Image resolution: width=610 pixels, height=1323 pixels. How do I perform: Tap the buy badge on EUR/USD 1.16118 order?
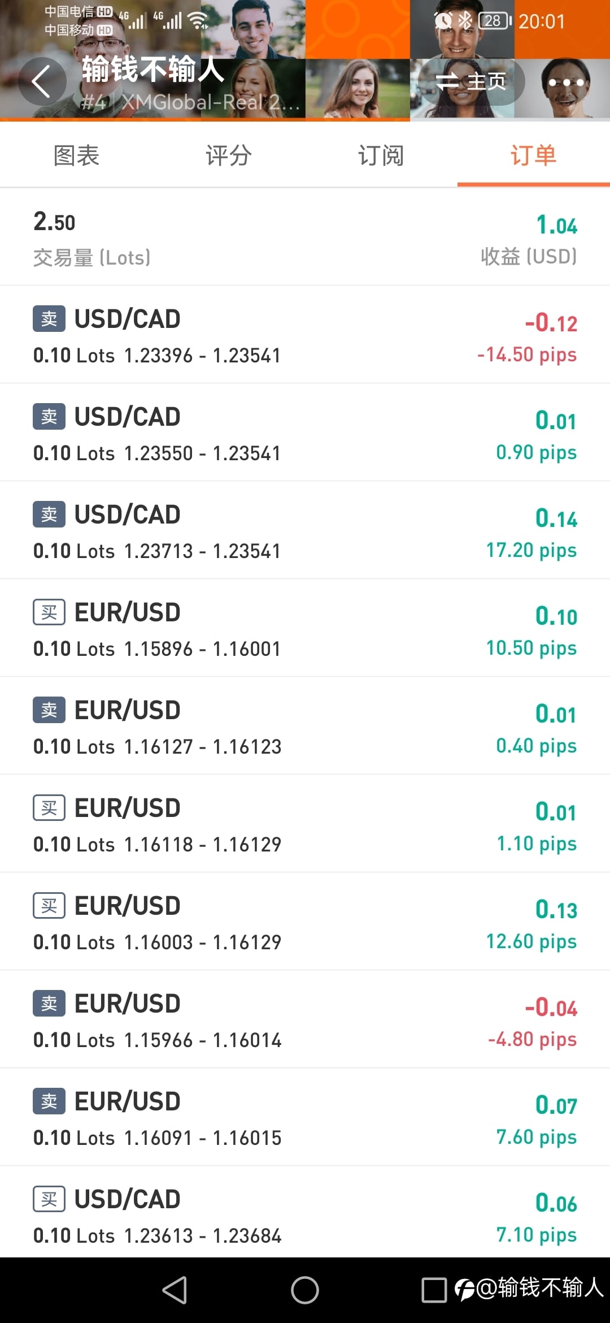(49, 808)
